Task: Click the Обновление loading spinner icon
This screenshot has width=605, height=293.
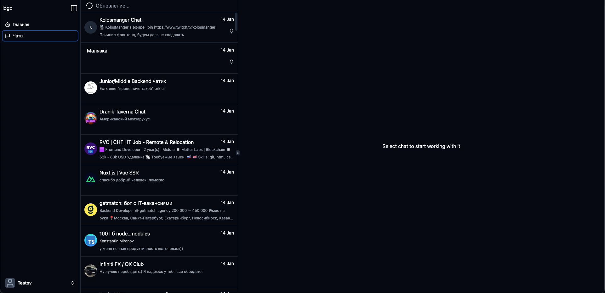Action: click(89, 6)
